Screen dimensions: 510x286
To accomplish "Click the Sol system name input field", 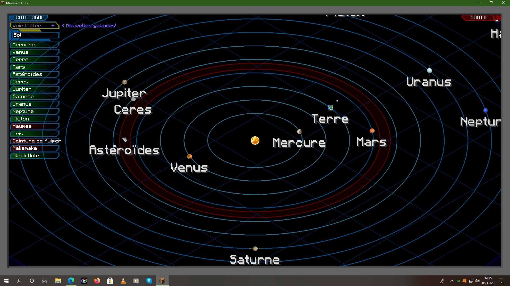I will [35, 35].
